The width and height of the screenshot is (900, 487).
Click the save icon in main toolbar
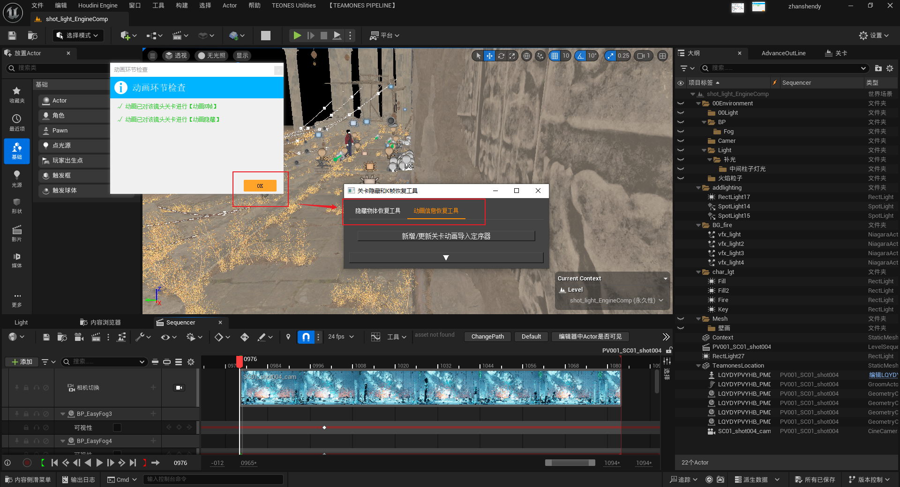(x=12, y=36)
